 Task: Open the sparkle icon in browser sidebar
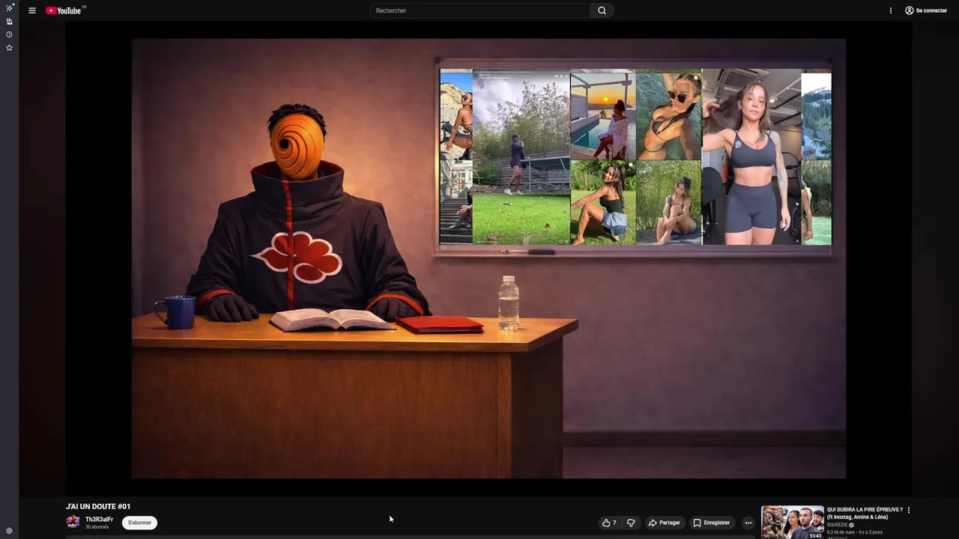point(9,7)
